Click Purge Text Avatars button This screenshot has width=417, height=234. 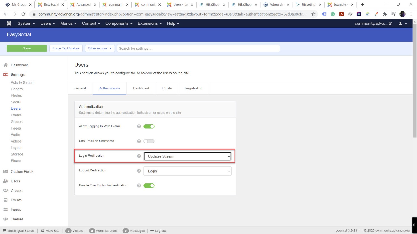66,48
